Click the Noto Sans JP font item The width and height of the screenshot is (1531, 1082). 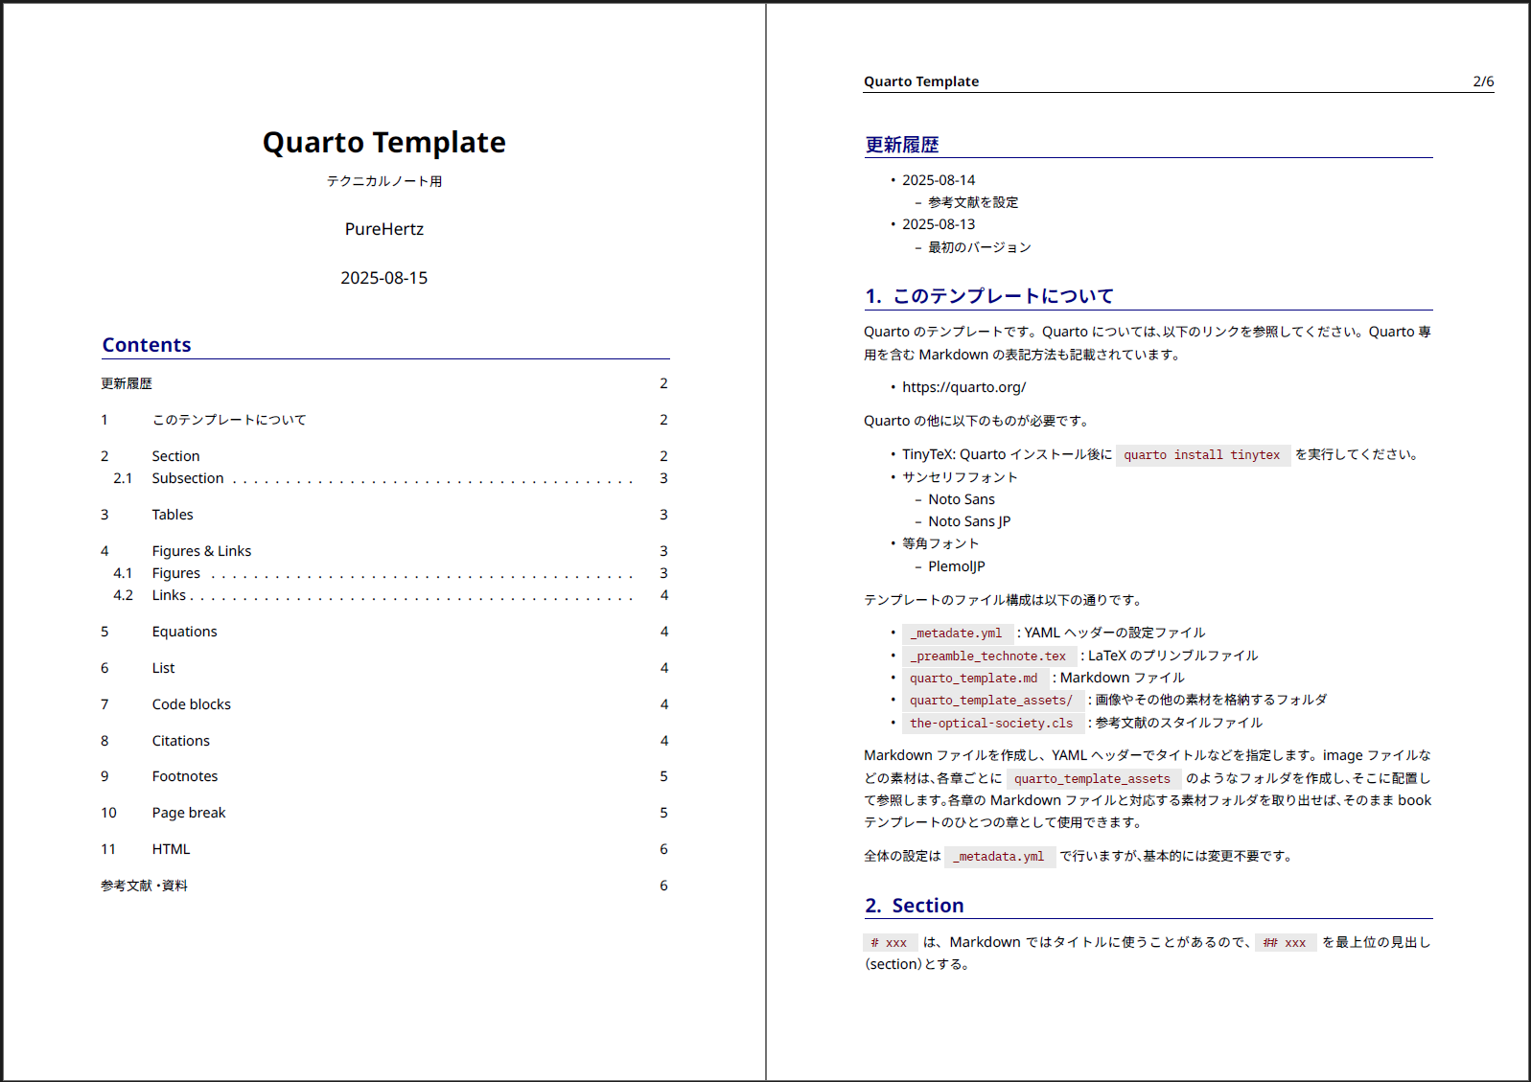(969, 521)
